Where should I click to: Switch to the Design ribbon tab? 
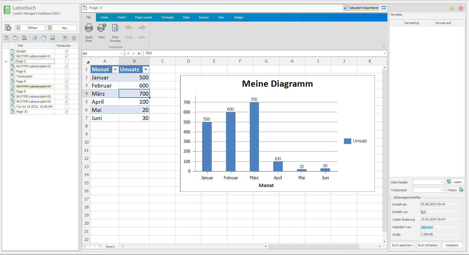239,17
